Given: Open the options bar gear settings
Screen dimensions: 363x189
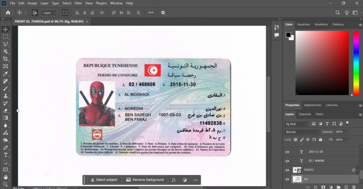Looking at the screenshot, I should [x=163, y=13].
